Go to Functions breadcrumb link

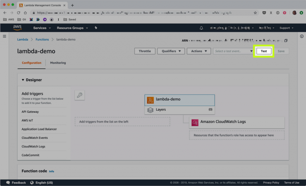click(42, 39)
